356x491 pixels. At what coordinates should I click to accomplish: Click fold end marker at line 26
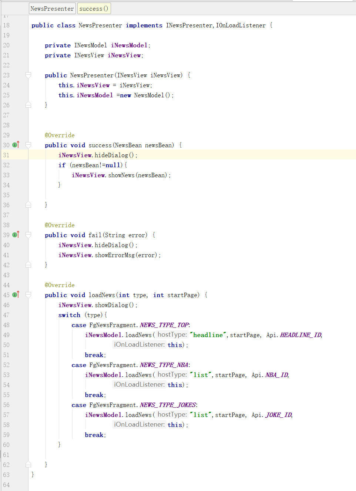click(x=28, y=105)
